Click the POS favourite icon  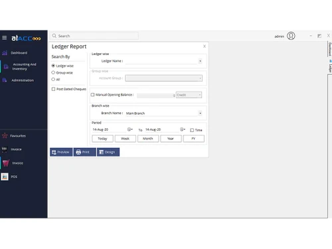coord(5,177)
